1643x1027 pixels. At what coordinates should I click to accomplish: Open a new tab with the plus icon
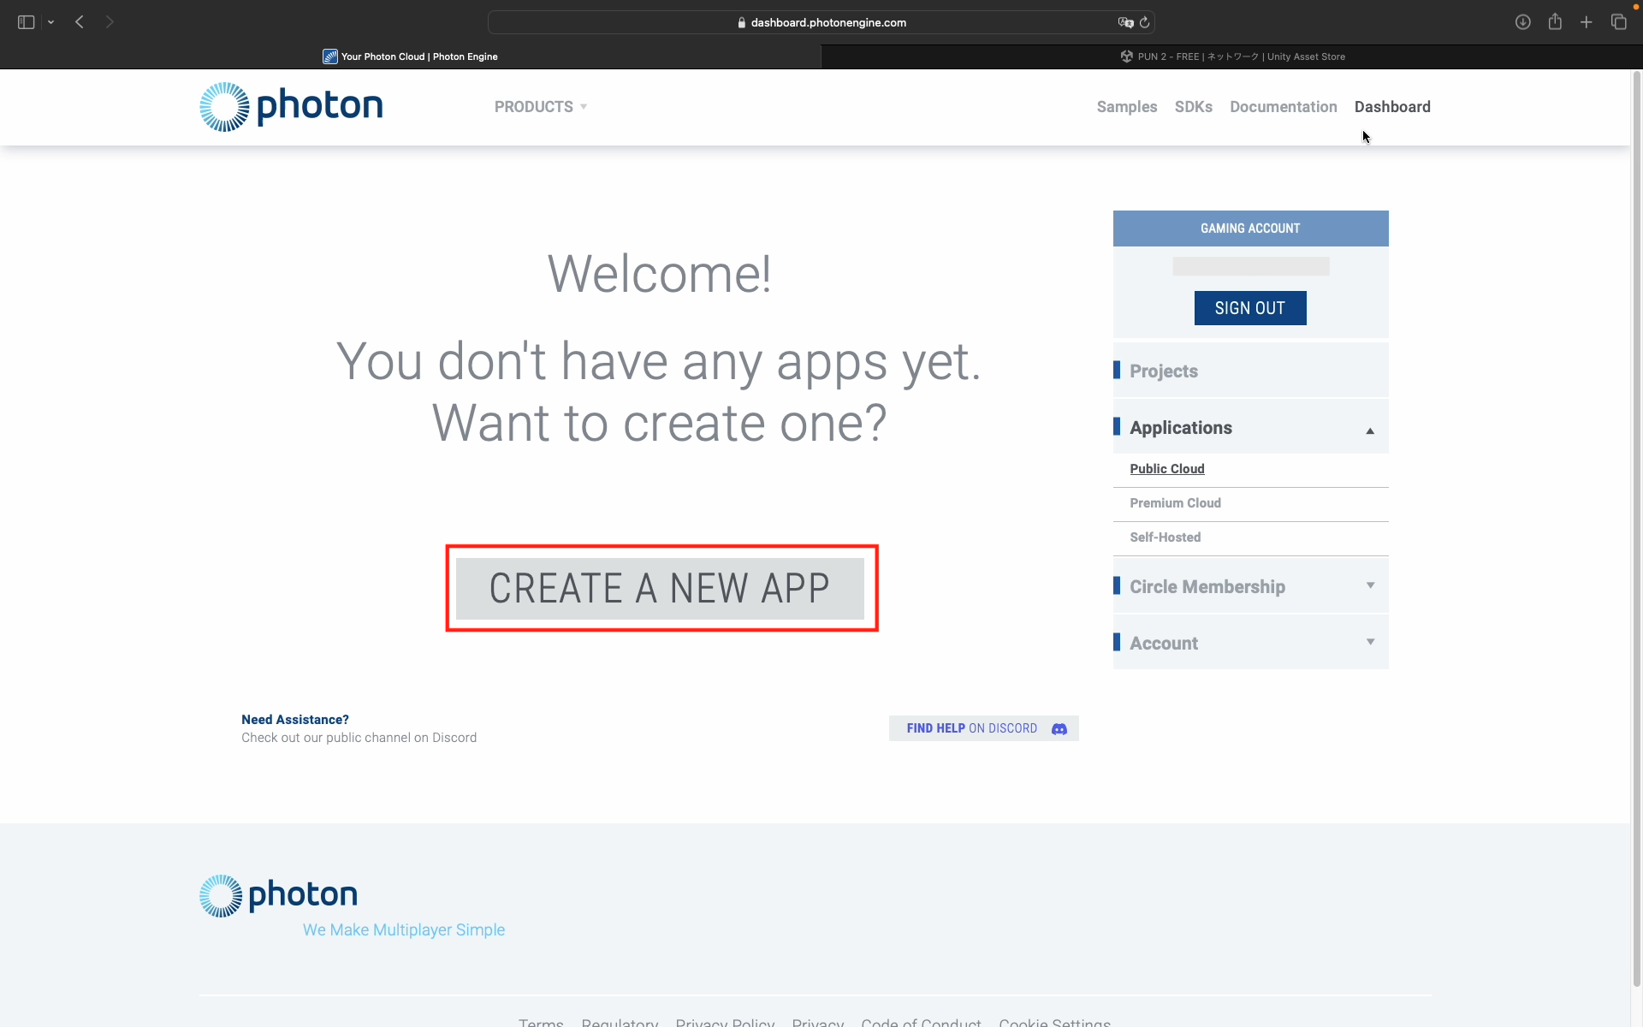click(x=1587, y=22)
